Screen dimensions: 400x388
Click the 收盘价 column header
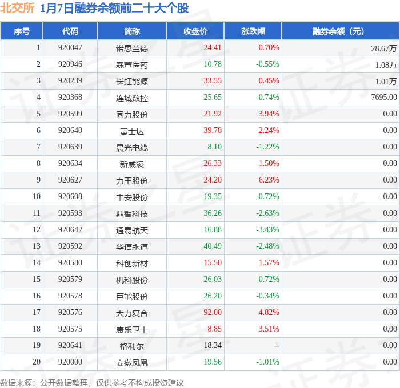pyautogui.click(x=195, y=31)
